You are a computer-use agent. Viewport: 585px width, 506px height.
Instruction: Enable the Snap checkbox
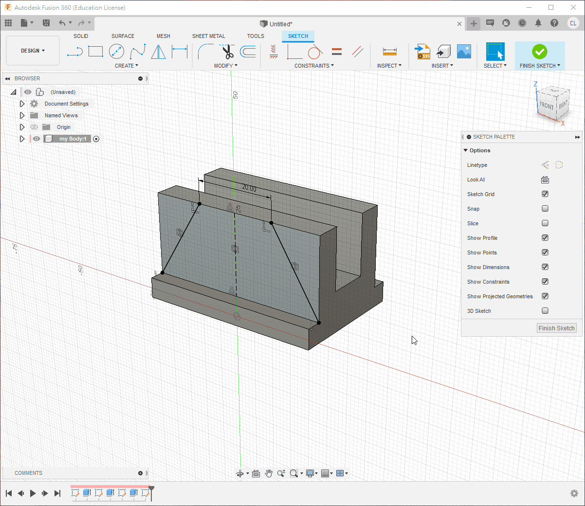(545, 209)
